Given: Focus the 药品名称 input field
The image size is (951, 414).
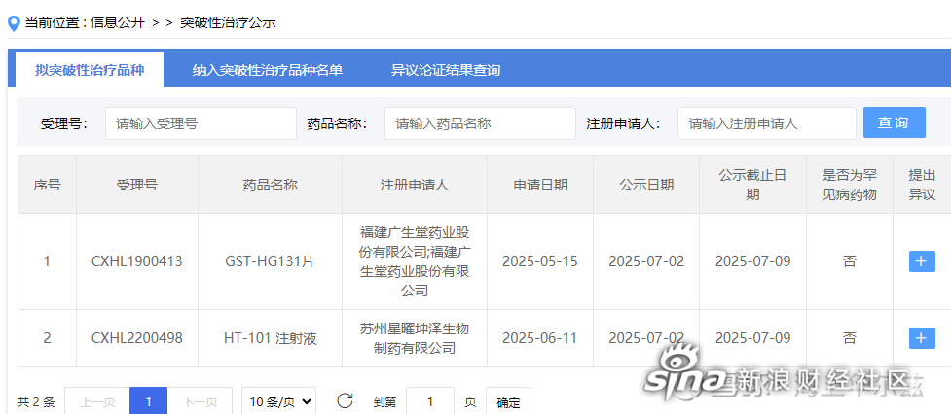Looking at the screenshot, I should [x=480, y=123].
